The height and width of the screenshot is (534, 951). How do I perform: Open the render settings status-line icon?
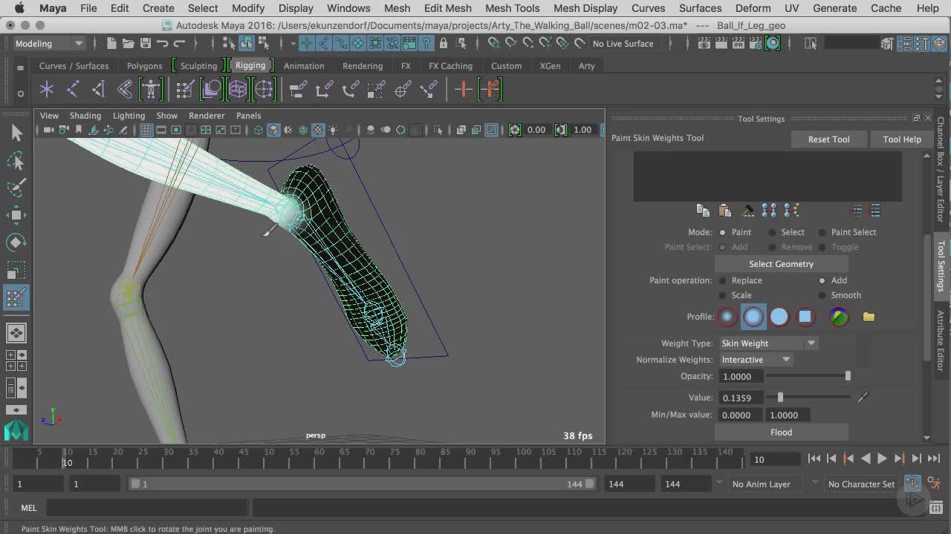point(756,43)
